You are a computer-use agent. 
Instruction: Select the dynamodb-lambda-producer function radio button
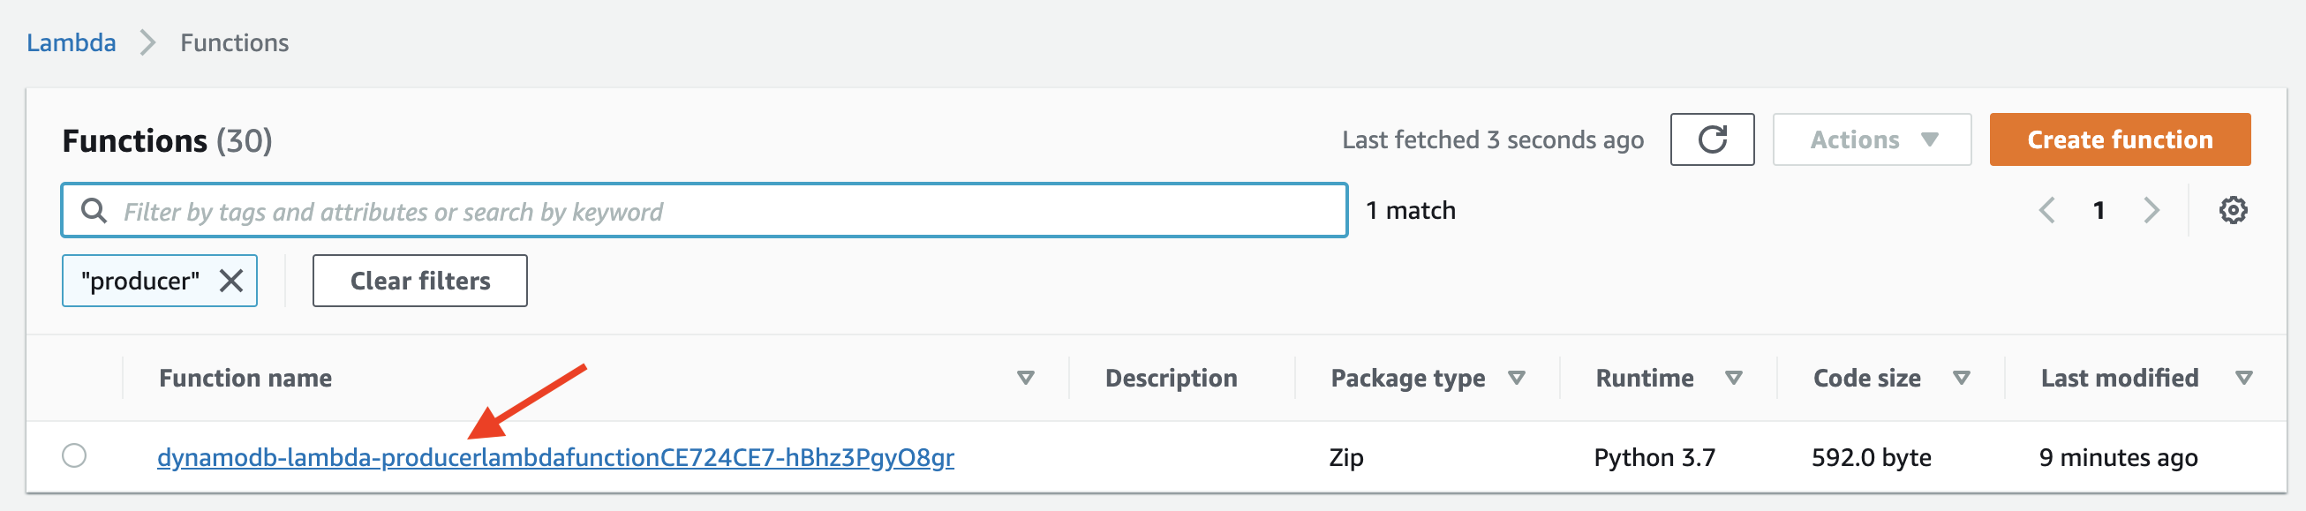(x=74, y=455)
